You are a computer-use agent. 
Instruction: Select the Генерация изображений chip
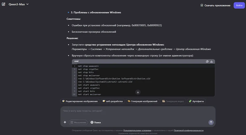(142, 101)
